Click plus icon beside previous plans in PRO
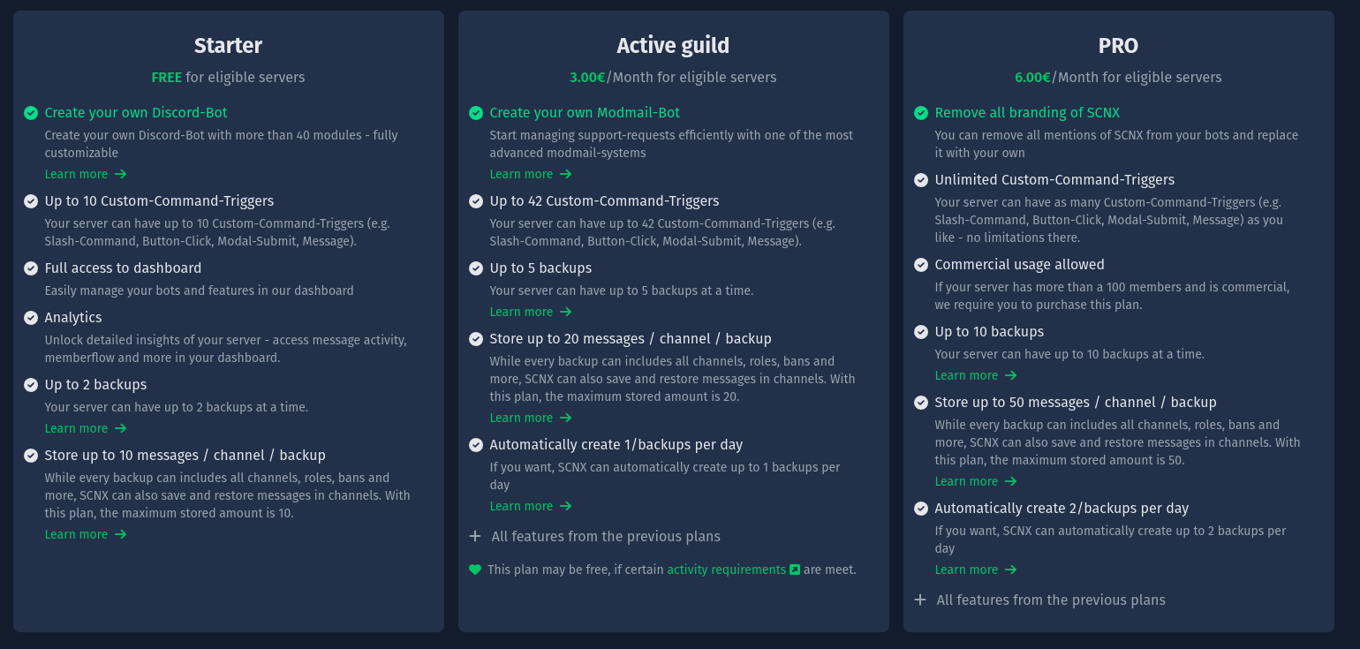The width and height of the screenshot is (1360, 649). point(920,600)
